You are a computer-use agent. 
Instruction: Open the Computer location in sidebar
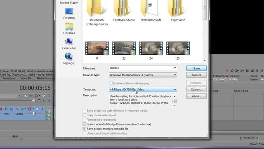point(69,44)
